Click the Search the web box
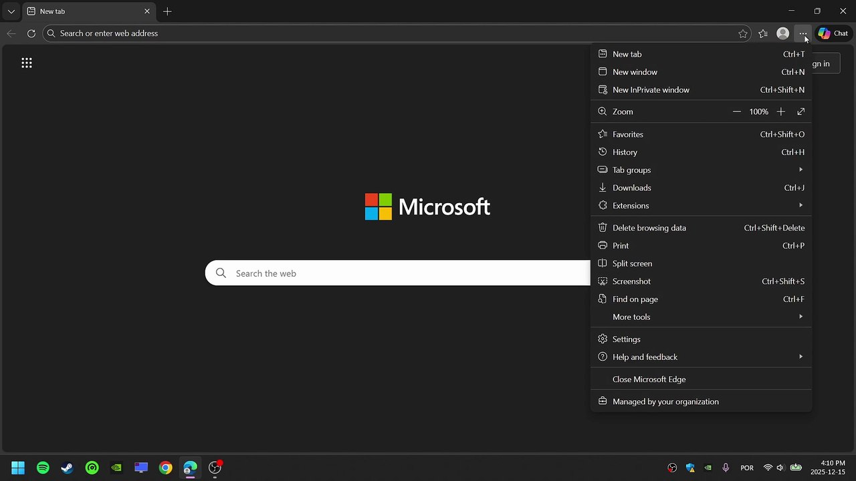The height and width of the screenshot is (481, 856). tap(399, 273)
